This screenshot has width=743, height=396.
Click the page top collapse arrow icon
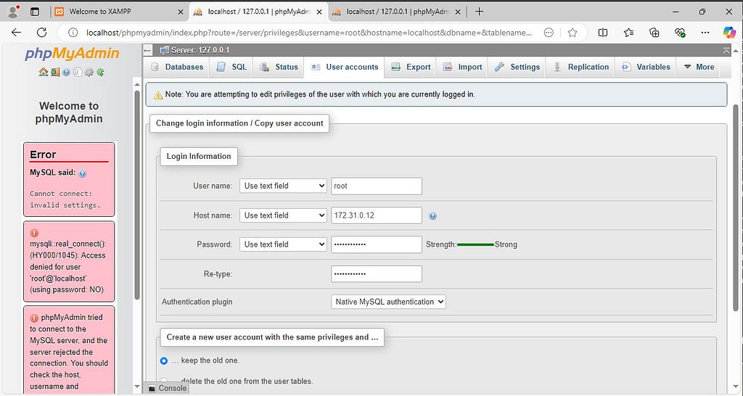tap(726, 50)
